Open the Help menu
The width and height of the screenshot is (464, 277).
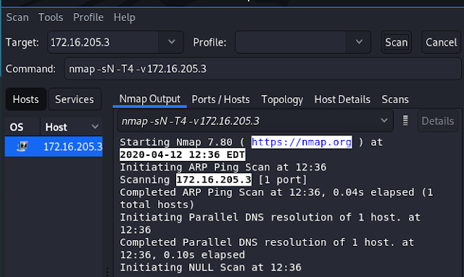(124, 17)
